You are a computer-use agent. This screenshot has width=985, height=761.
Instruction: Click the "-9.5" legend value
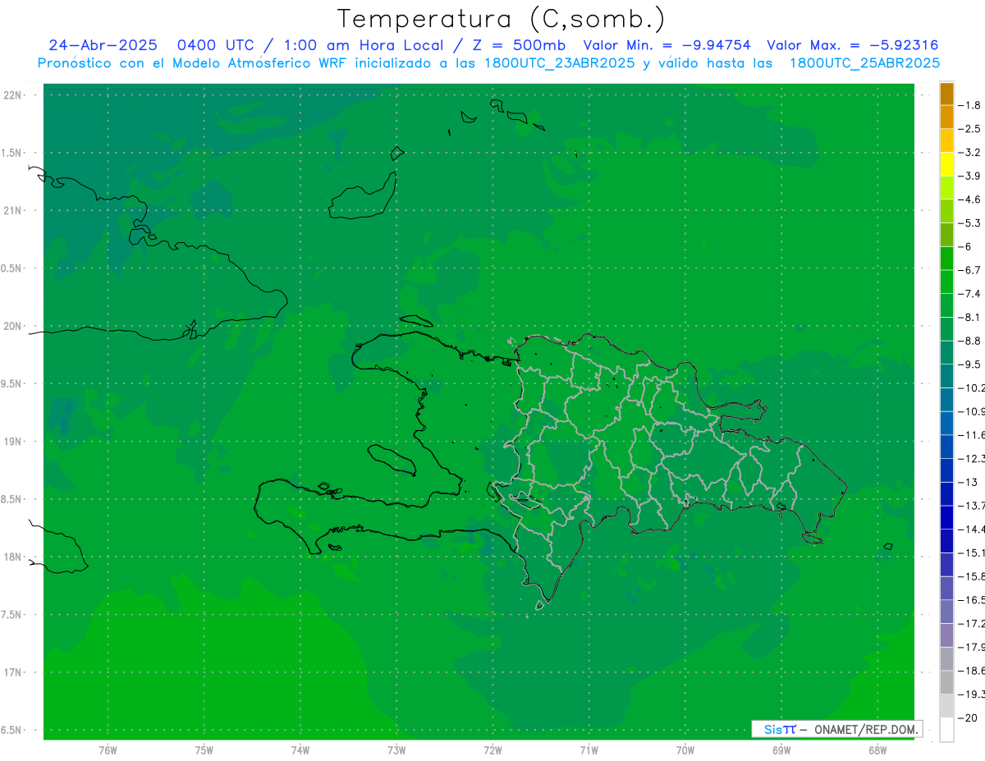[971, 364]
